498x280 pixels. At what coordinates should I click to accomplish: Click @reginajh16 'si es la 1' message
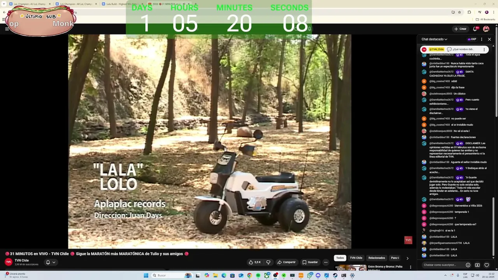(455, 231)
